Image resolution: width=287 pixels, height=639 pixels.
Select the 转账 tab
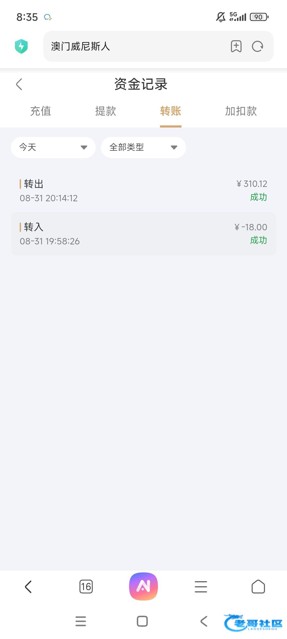[x=171, y=111]
